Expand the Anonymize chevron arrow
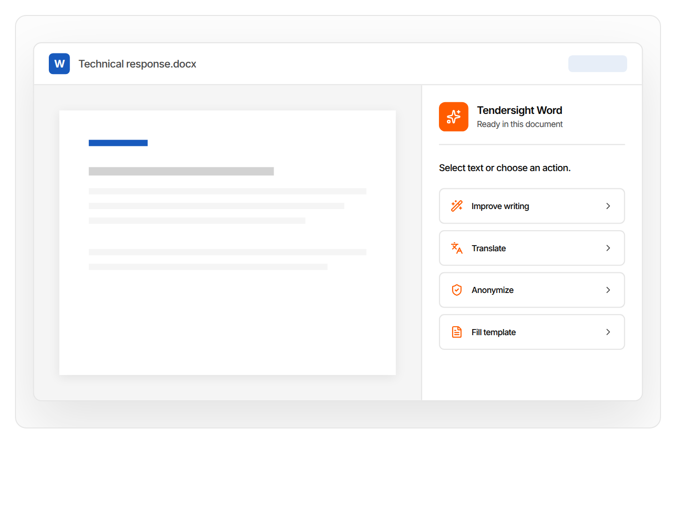 click(x=608, y=290)
